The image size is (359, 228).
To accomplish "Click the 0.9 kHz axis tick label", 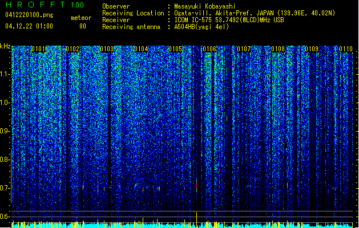I will point(5,131).
